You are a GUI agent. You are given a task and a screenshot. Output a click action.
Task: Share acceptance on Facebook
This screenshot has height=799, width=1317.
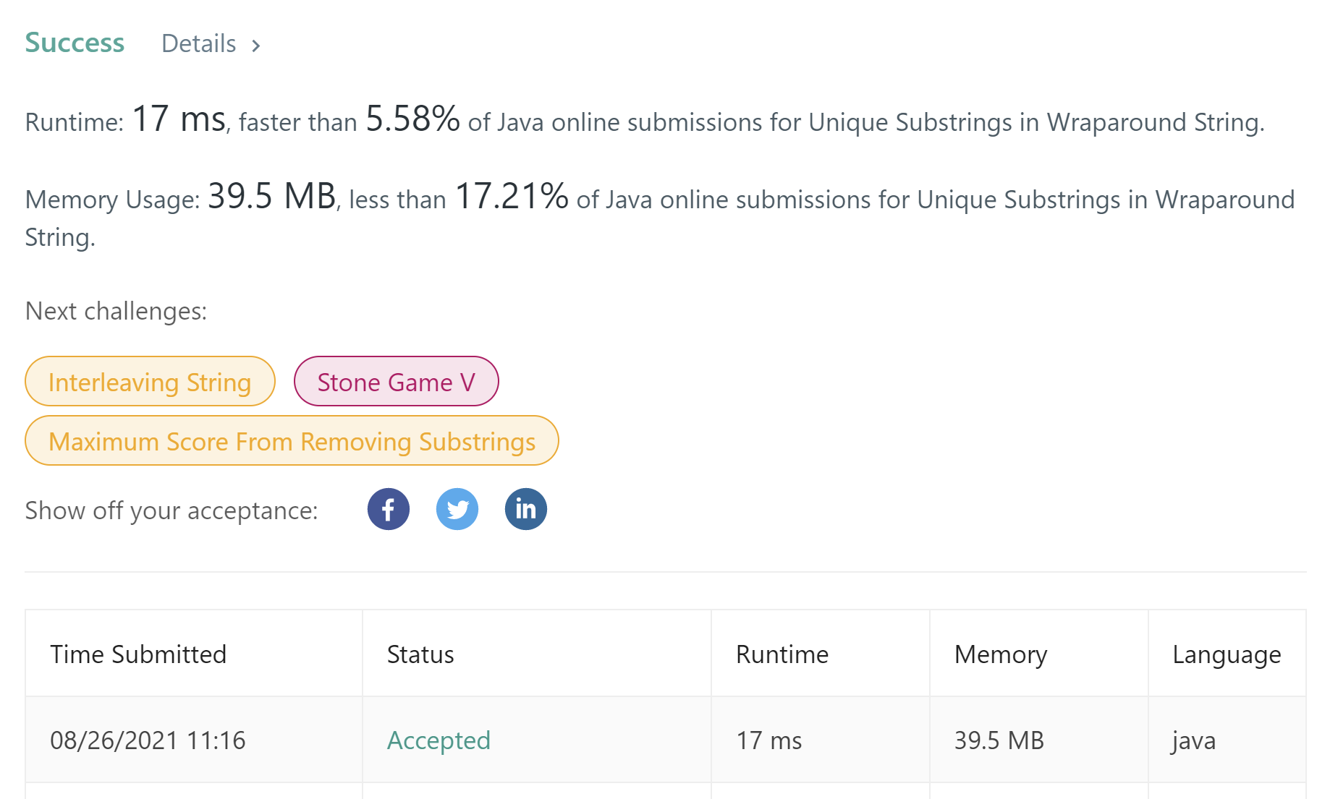click(x=389, y=510)
